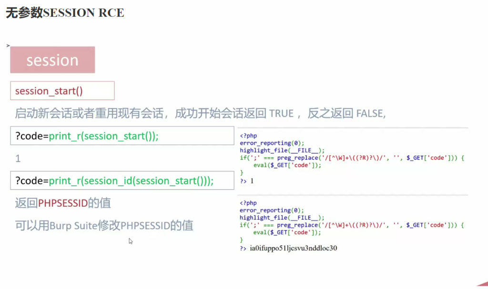Viewport: 488px width, 289px height.
Task: Click the ?code=print_r(session_start()); field
Action: tap(122, 136)
